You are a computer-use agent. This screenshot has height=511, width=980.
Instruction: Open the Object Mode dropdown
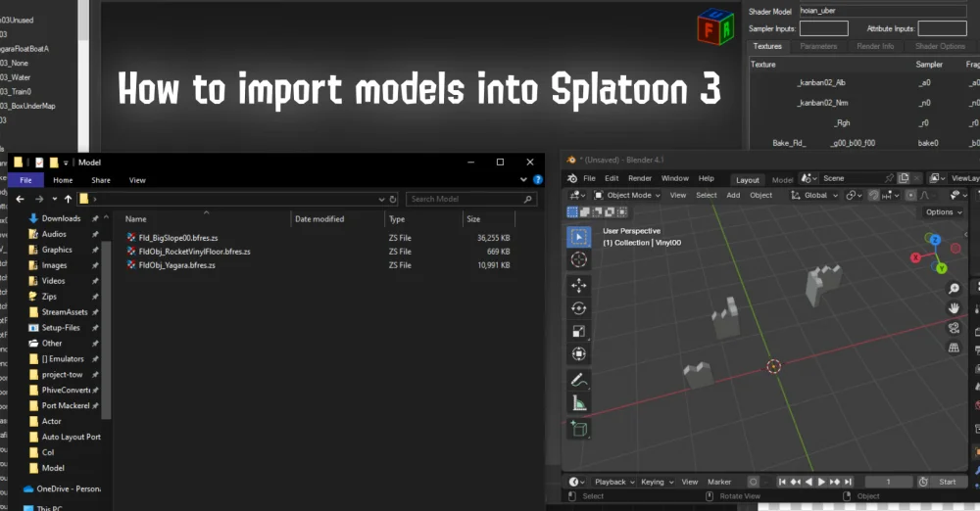626,196
